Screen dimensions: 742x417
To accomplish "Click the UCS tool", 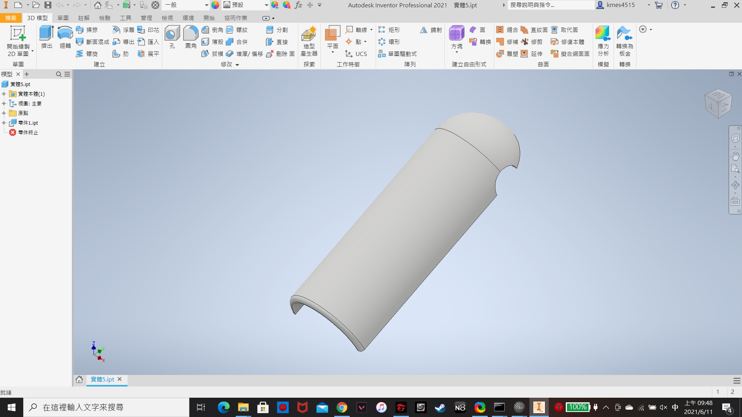I will click(x=356, y=54).
